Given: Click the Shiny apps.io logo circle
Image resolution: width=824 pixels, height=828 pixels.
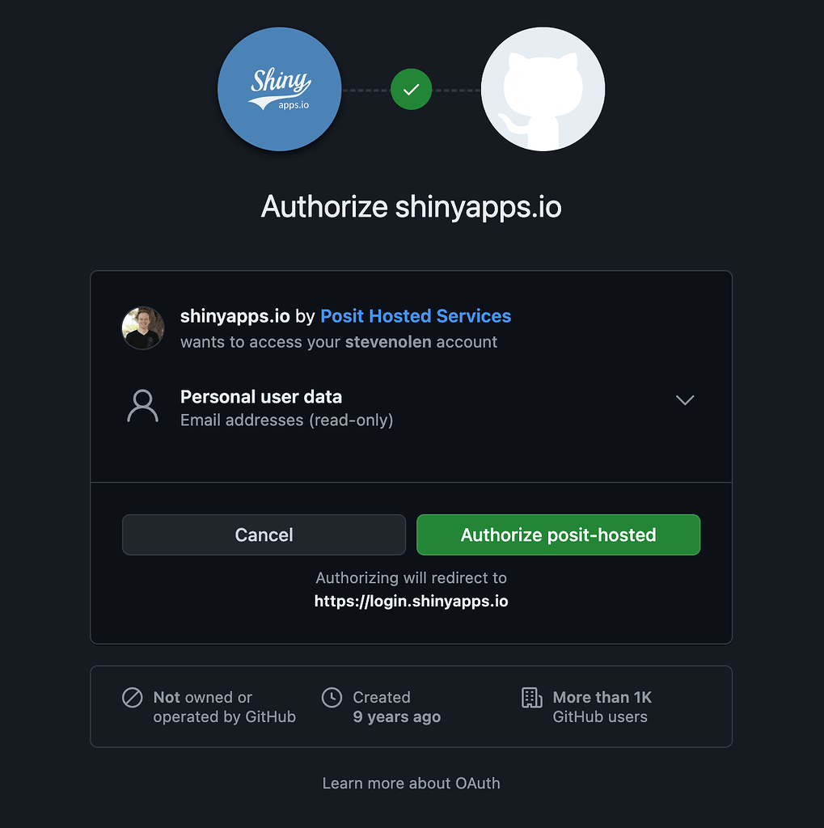Looking at the screenshot, I should (280, 89).
